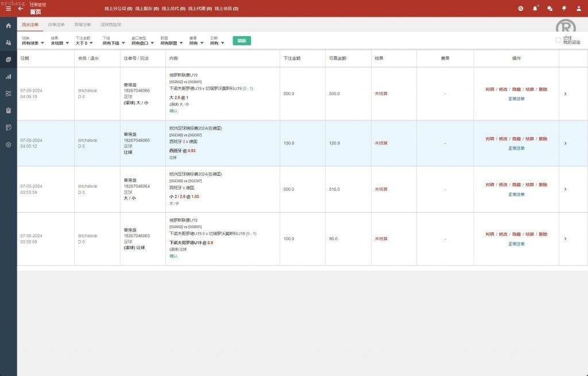The width and height of the screenshot is (588, 376).
Task: Open the sidebar settings gear icon
Action: click(x=8, y=145)
